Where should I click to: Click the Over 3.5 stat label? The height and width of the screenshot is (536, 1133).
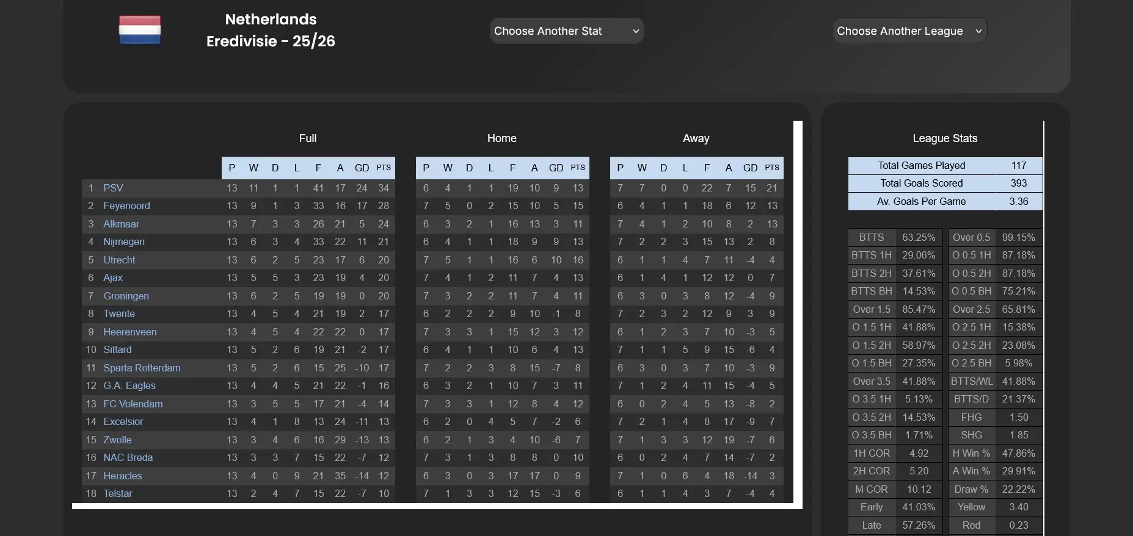872,381
